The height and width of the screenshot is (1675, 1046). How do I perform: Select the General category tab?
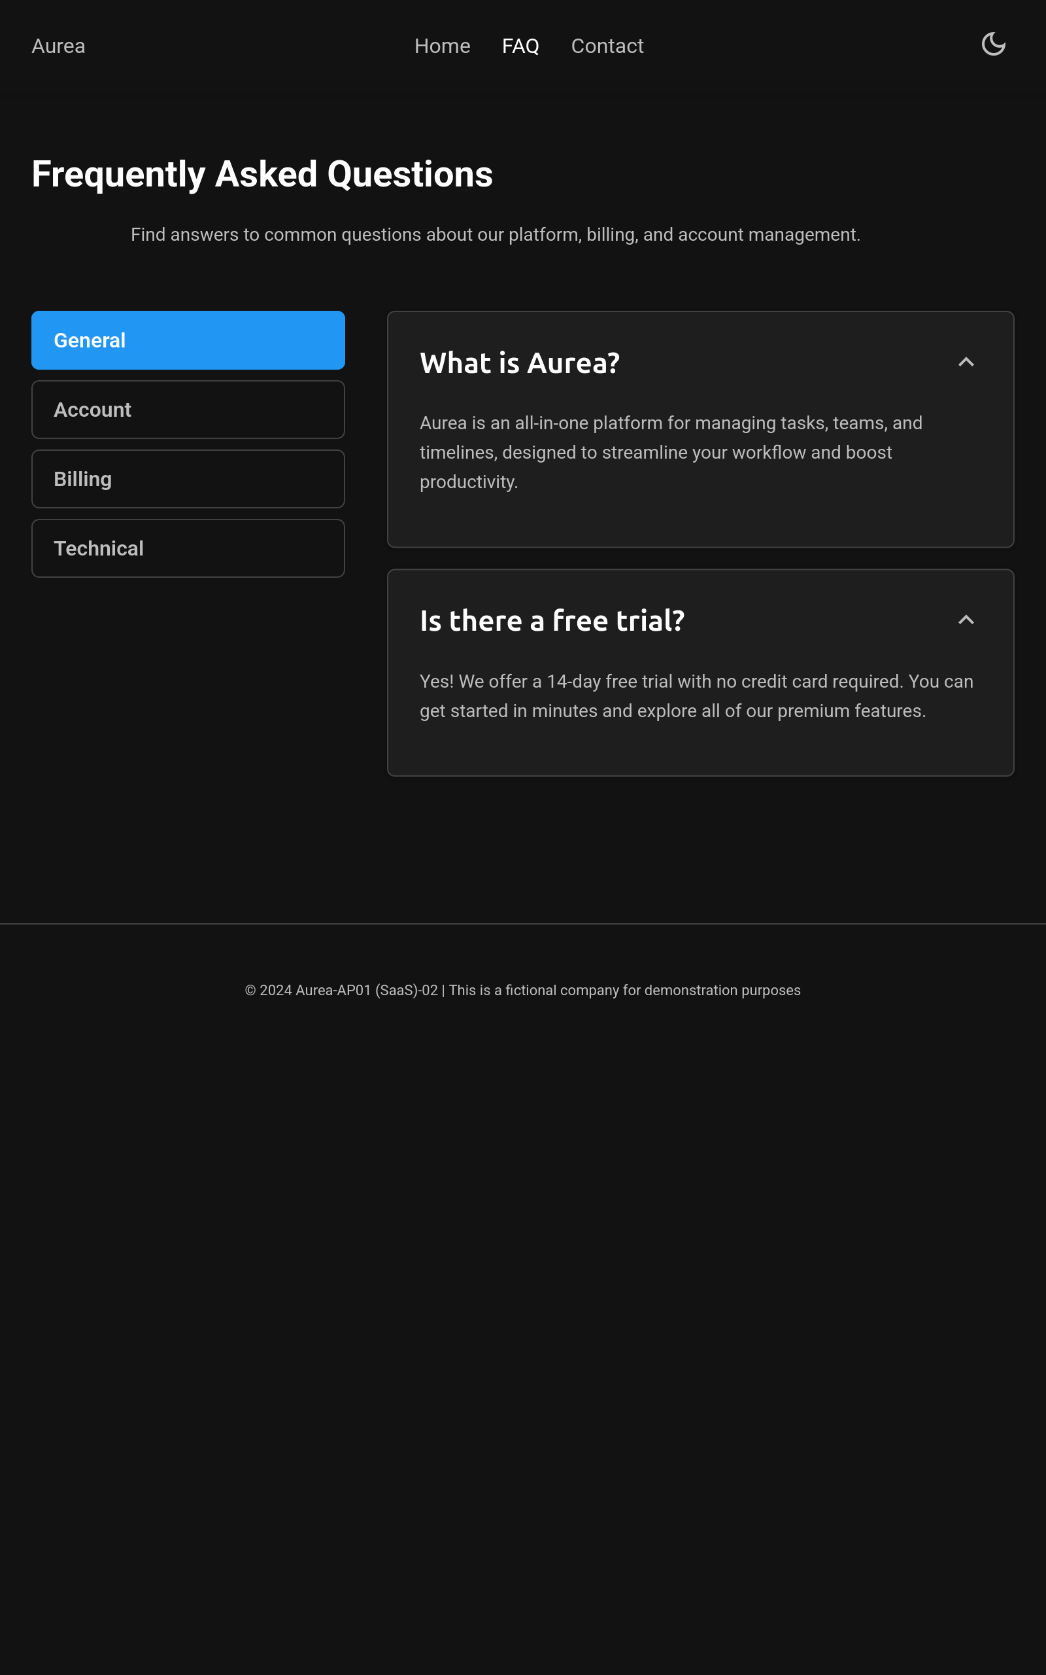click(x=188, y=340)
